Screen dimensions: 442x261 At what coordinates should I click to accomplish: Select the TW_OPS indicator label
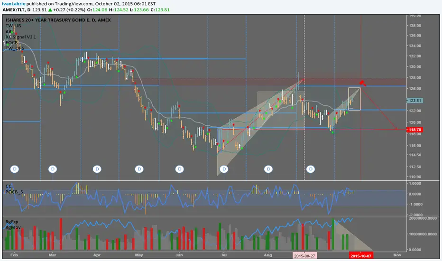pyautogui.click(x=15, y=48)
